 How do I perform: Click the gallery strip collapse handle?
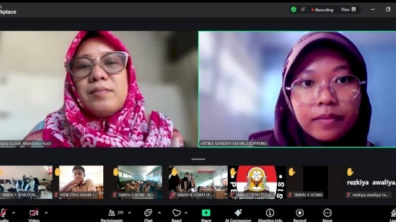(x=198, y=159)
